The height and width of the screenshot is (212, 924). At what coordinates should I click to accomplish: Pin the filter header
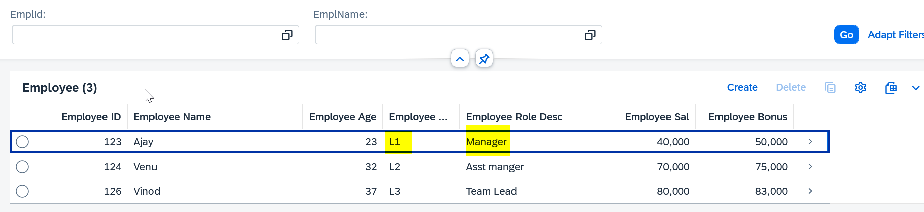click(x=484, y=59)
